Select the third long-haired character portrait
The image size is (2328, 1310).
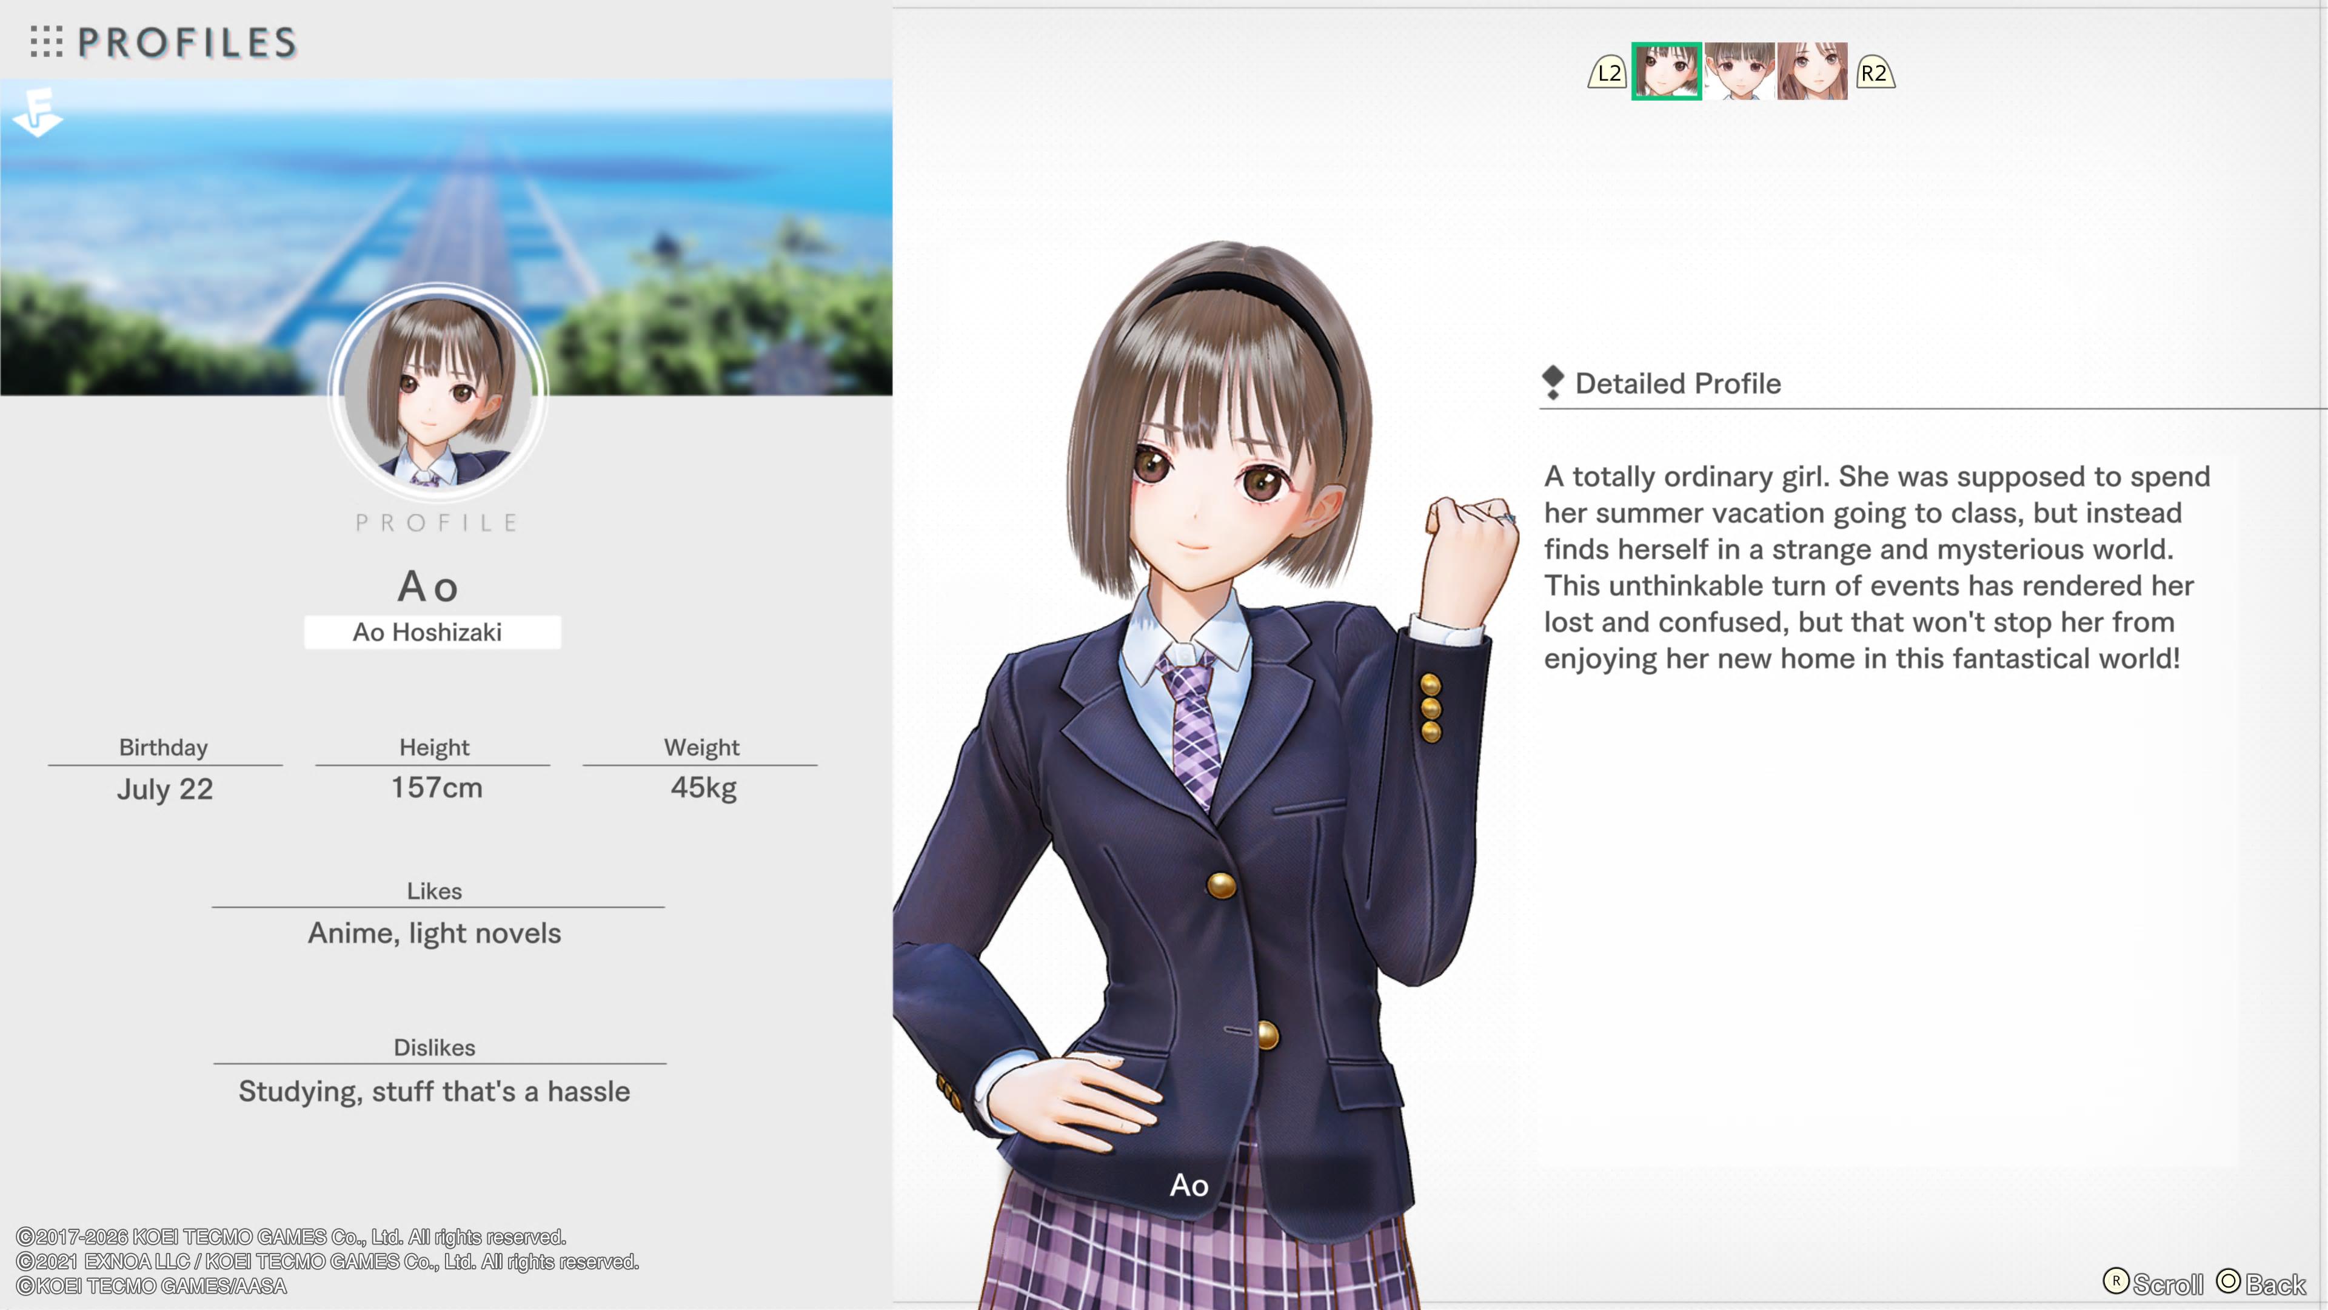tap(1812, 70)
